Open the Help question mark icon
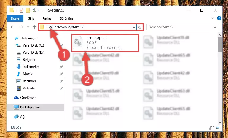Image resolution: width=228 pixels, height=138 pixels. coord(219,18)
